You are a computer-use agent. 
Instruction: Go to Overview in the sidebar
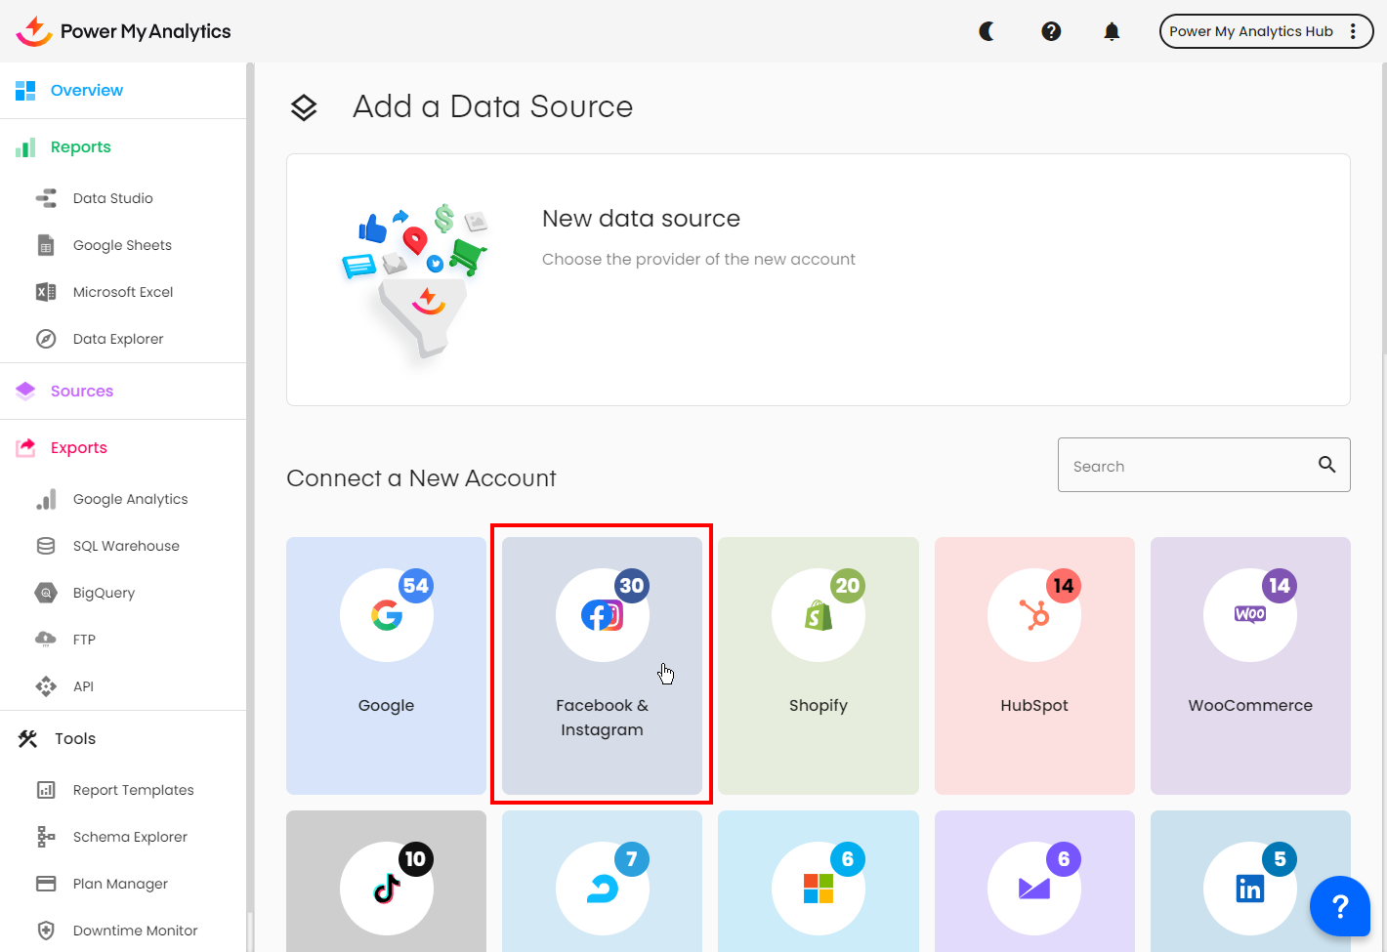86,91
